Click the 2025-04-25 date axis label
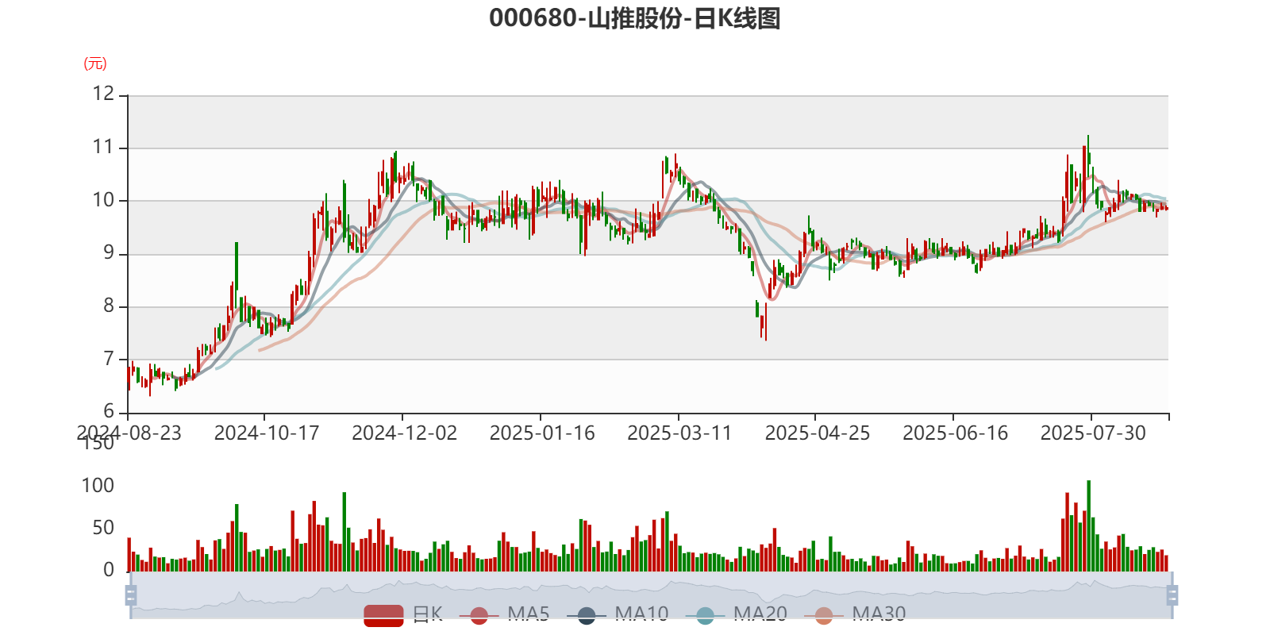The image size is (1270, 635). pyautogui.click(x=818, y=433)
